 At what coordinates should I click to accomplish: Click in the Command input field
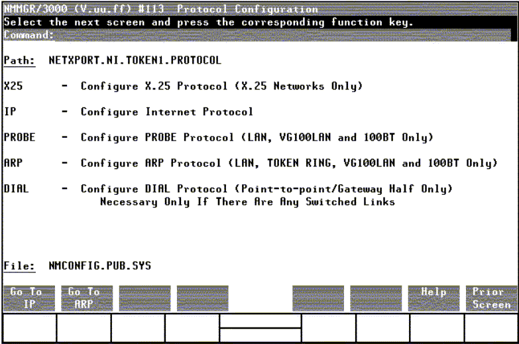click(x=282, y=35)
